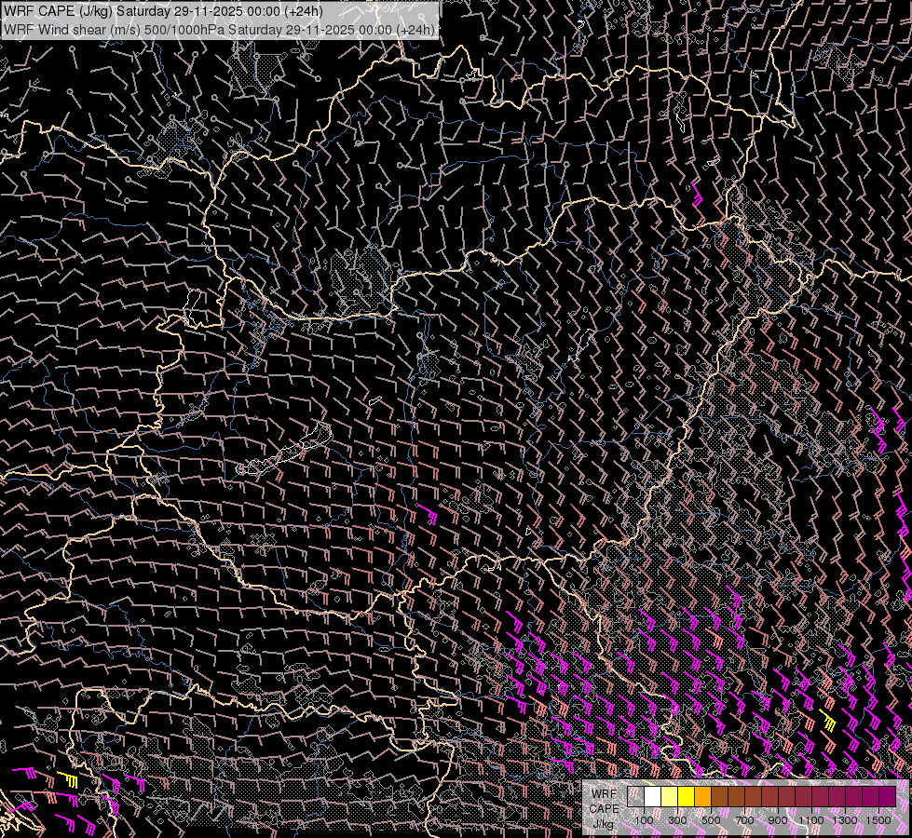Screen dimensions: 912x838
Task: Click the 1100 label on the CAPE scale
Action: [x=810, y=820]
